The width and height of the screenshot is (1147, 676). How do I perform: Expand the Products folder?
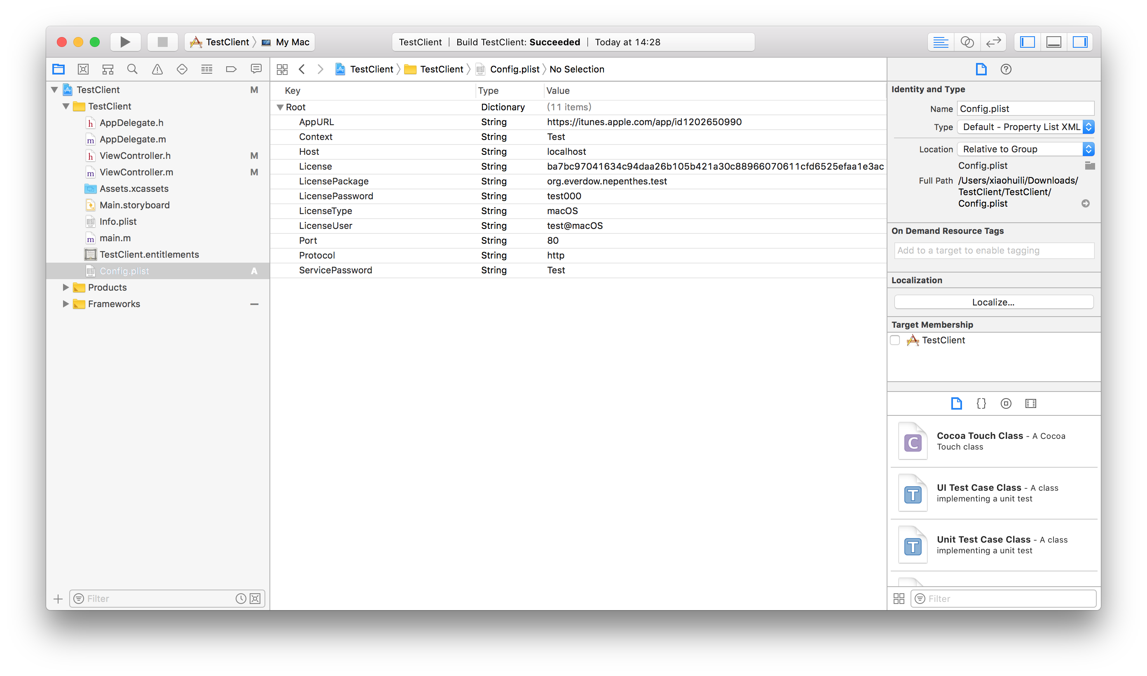click(66, 287)
